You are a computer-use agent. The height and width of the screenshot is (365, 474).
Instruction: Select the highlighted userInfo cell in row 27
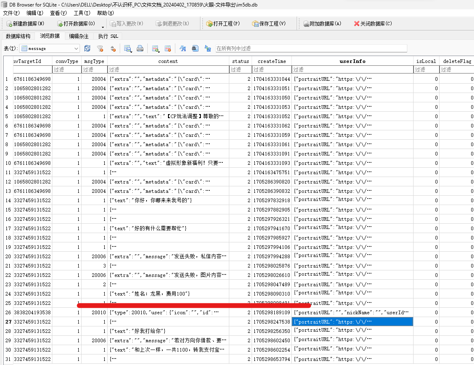coord(352,322)
